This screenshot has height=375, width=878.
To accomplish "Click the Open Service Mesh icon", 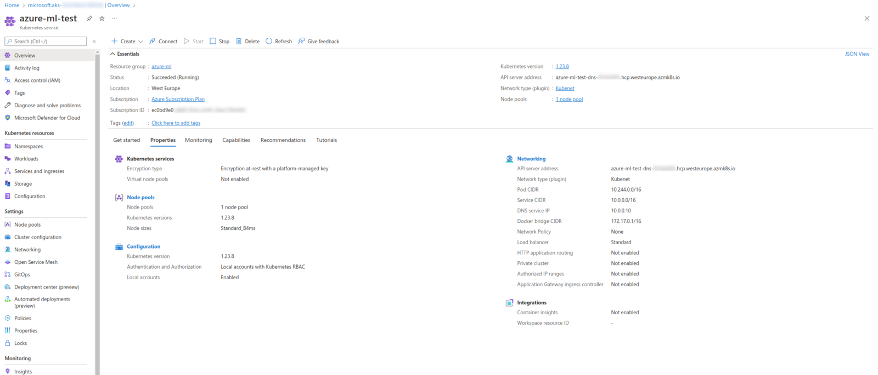I will (x=8, y=262).
